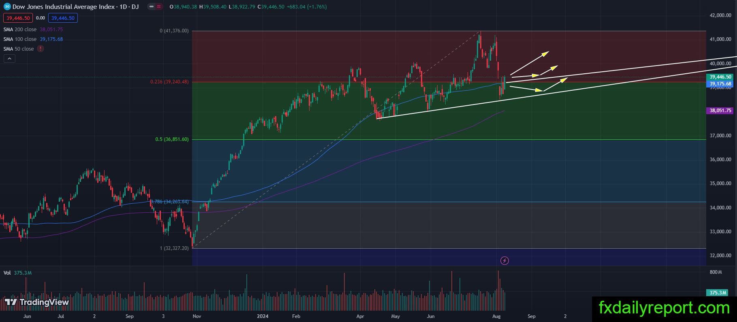Click 34,000.00 on the price axis
This screenshot has height=322, width=737.
[720, 208]
